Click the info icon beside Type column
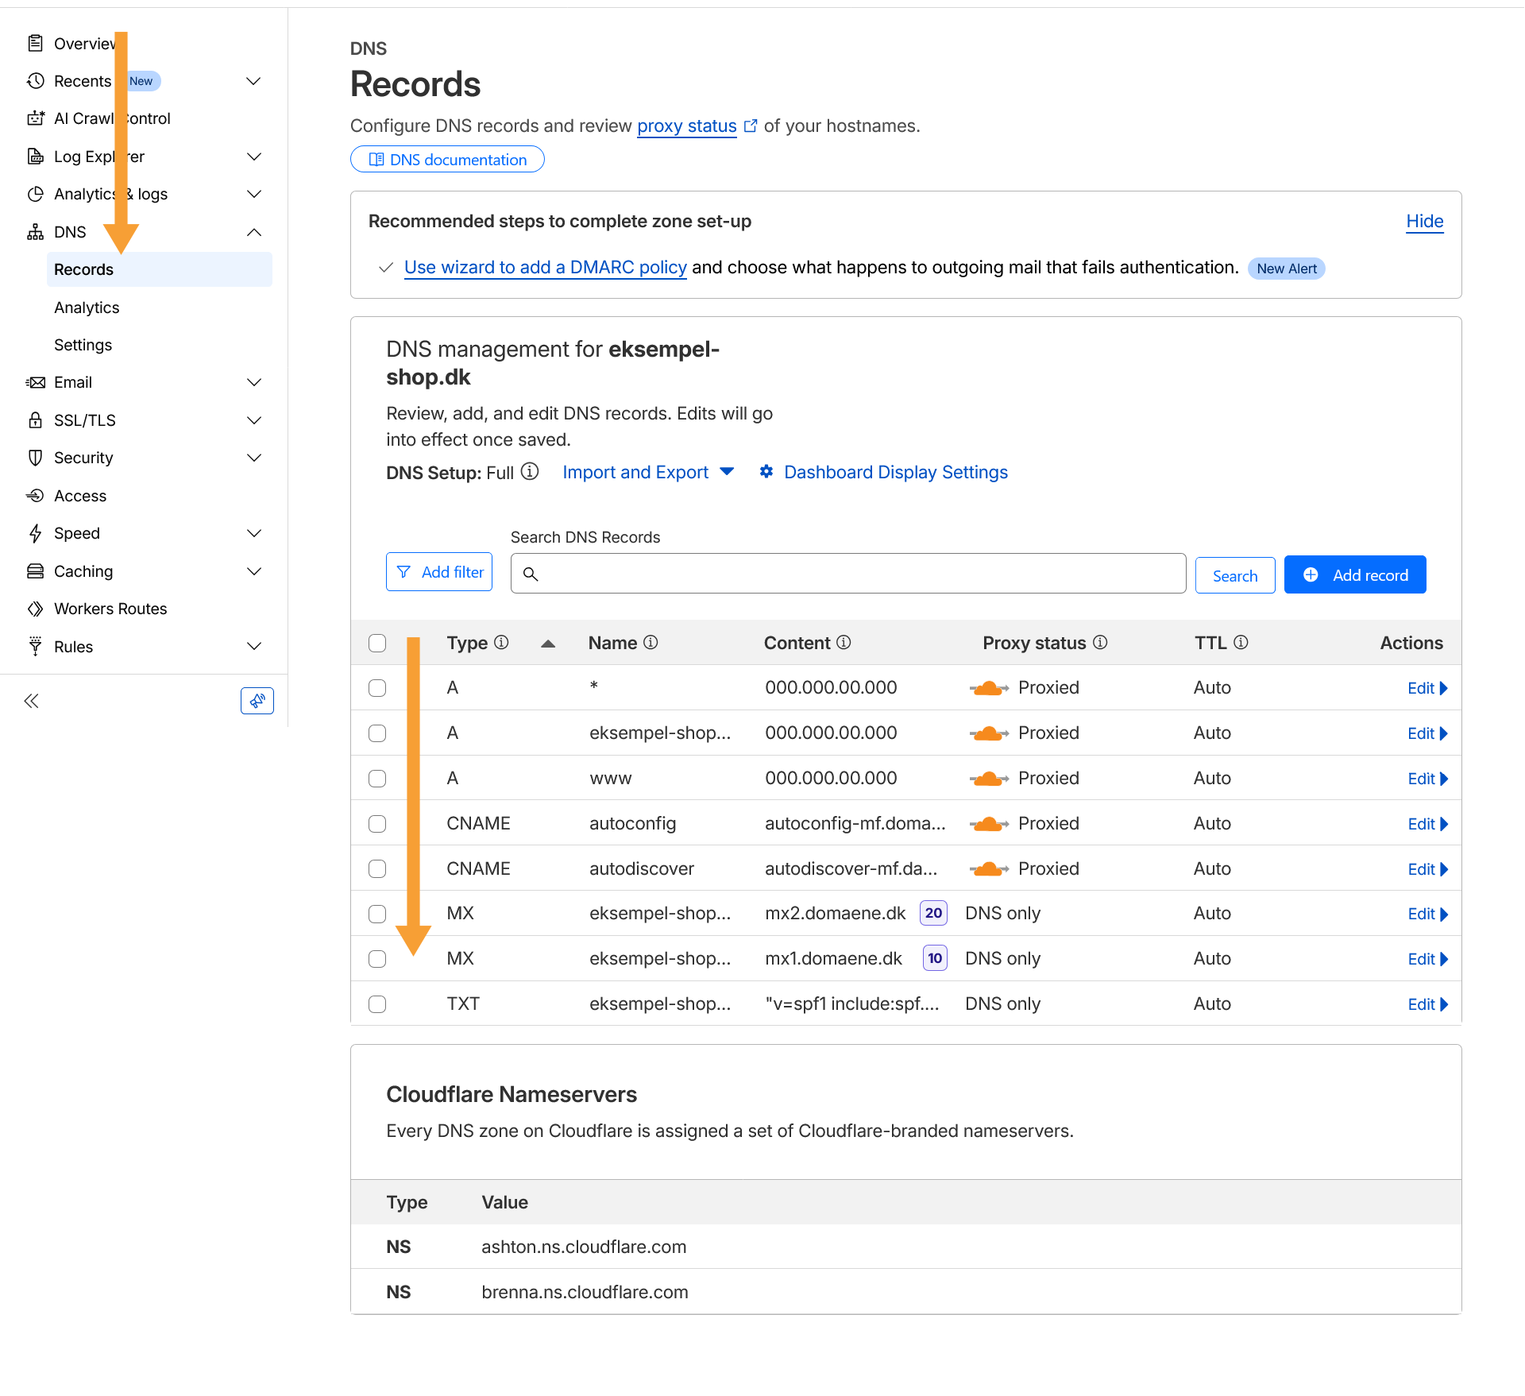 [501, 642]
